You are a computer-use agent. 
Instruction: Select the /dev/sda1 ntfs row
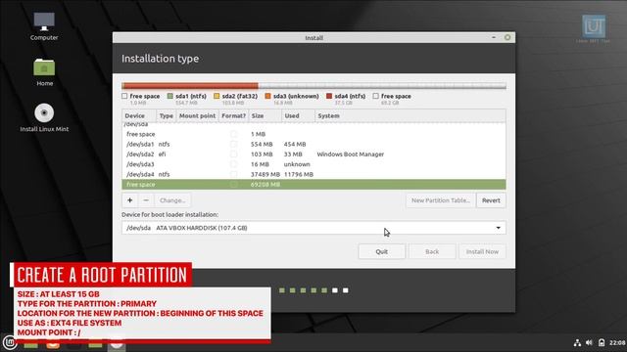(x=313, y=144)
